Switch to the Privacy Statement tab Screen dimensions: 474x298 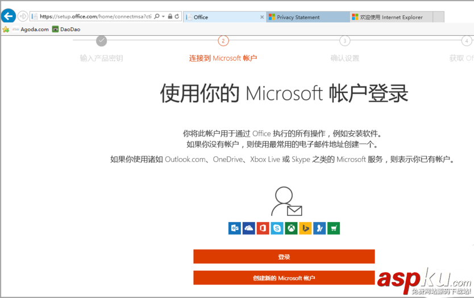click(x=307, y=17)
